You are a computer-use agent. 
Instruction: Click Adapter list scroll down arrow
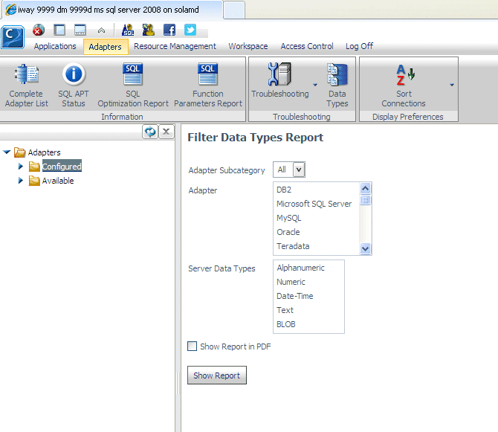(x=365, y=248)
